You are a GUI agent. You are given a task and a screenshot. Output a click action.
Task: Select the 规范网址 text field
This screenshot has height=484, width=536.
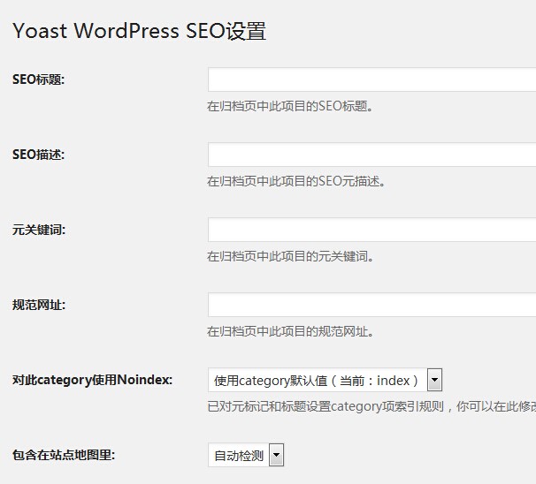click(x=371, y=305)
